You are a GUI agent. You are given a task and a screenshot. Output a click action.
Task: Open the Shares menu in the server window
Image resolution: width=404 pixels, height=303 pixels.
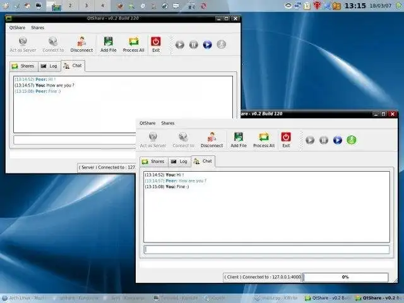point(38,28)
